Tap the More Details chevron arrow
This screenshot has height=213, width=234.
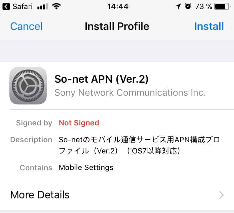point(222,195)
